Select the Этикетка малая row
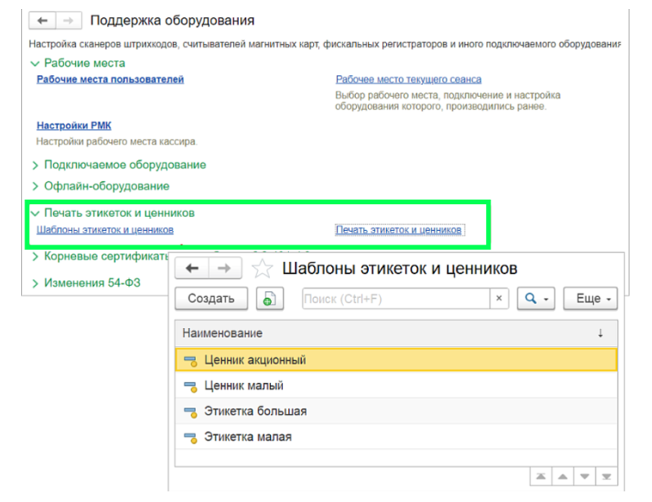Viewport: 652px width, 502px height. (x=396, y=437)
